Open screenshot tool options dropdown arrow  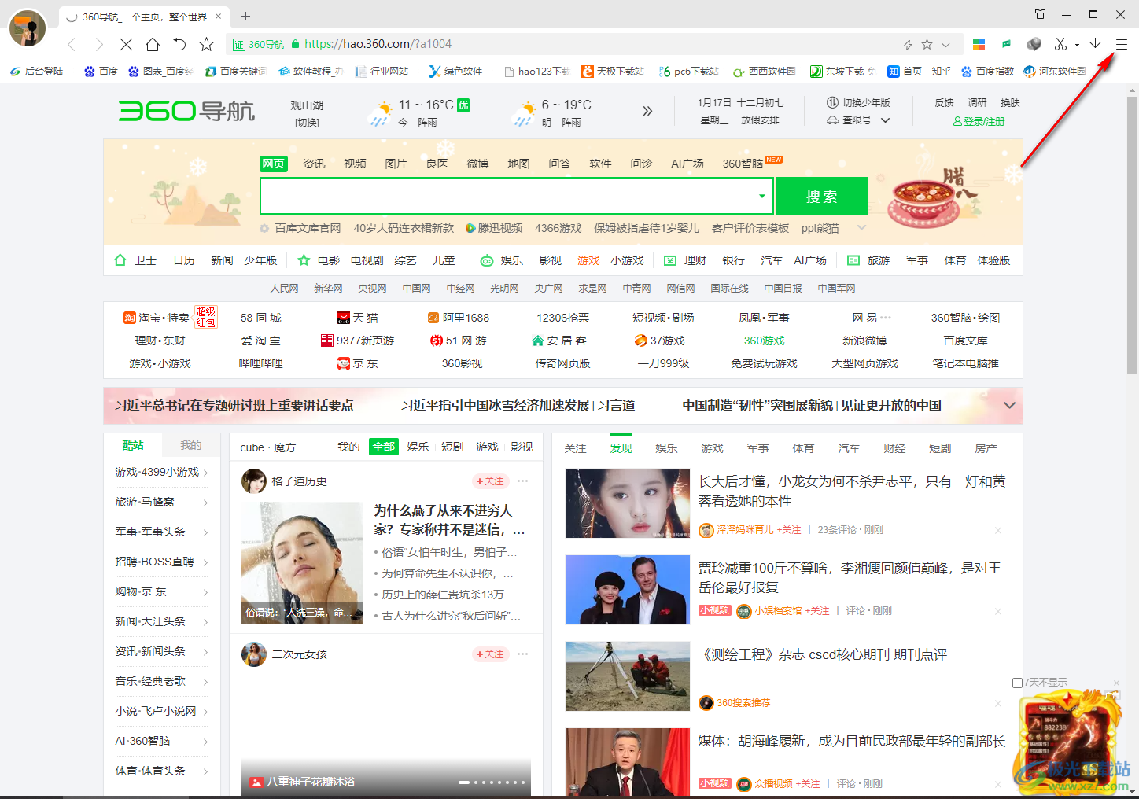(1077, 45)
